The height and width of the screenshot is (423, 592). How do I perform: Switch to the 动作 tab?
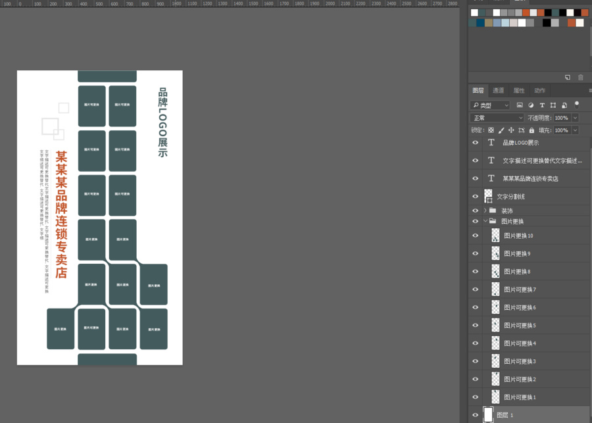click(x=540, y=90)
